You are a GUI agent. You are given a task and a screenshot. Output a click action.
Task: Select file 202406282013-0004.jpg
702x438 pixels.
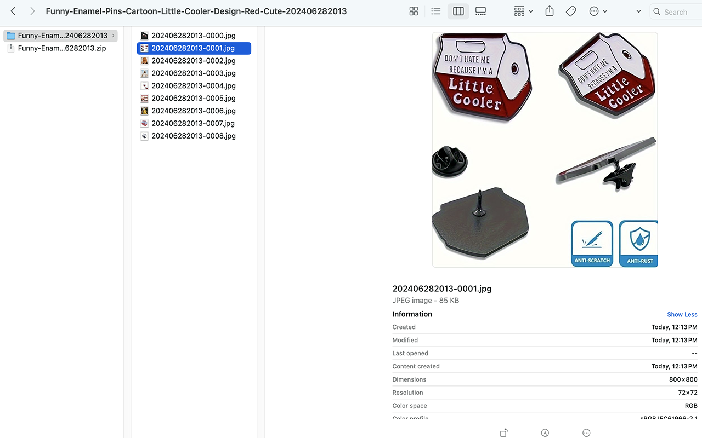click(x=193, y=85)
